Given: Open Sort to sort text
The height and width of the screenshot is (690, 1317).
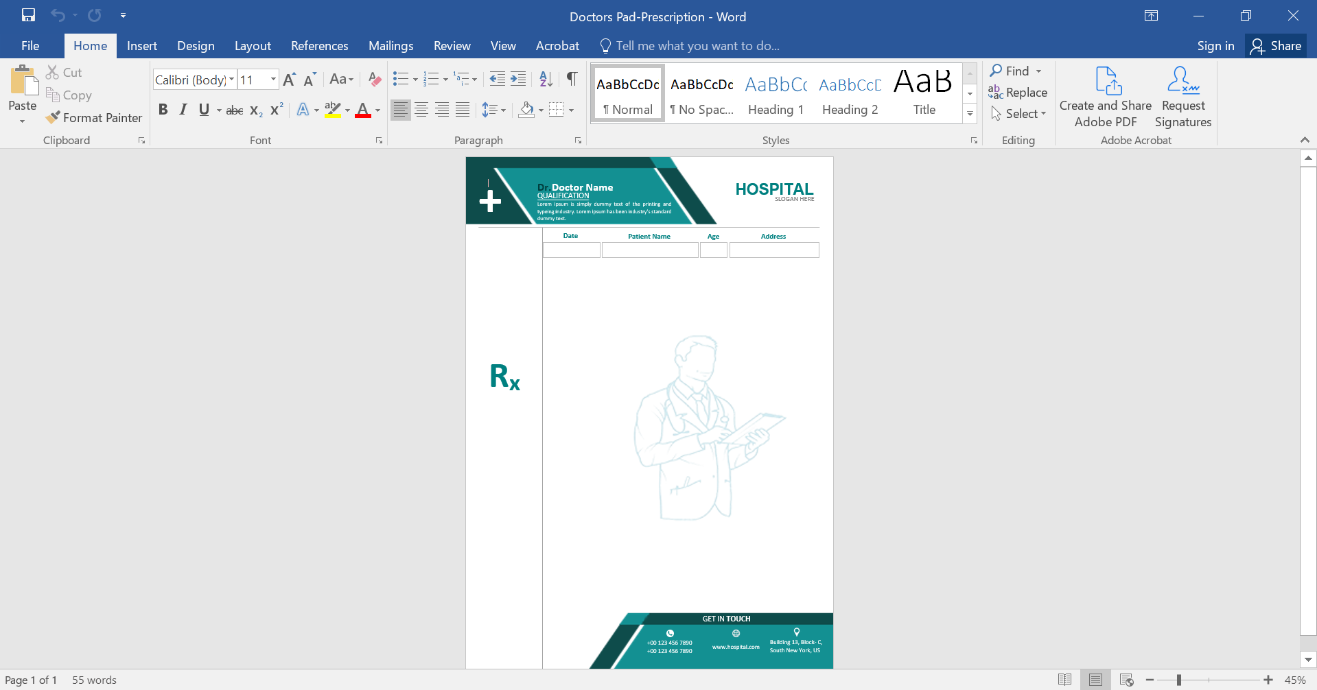Looking at the screenshot, I should pos(546,79).
